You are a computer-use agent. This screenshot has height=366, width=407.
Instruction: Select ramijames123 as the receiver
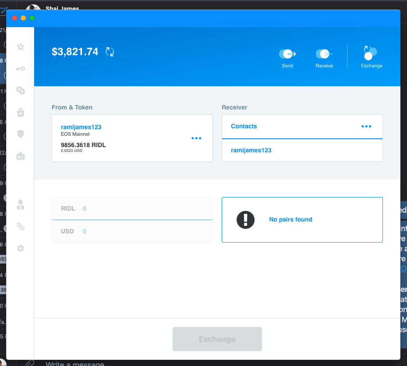click(251, 150)
